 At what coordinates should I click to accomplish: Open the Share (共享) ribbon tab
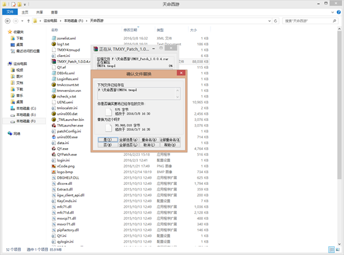[40, 12]
